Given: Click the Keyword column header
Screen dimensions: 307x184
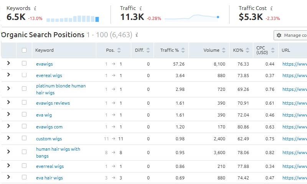Looking at the screenshot, I should pyautogui.click(x=45, y=50).
